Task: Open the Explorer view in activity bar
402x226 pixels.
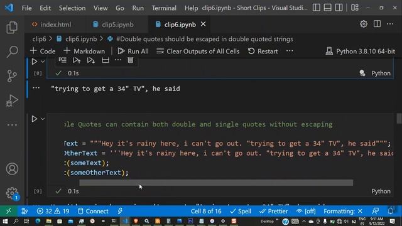Action: coord(12,28)
